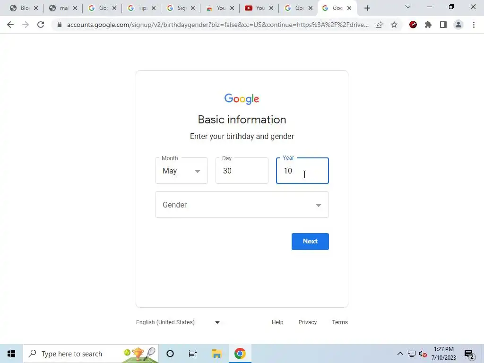The height and width of the screenshot is (363, 484).
Task: Close the 'Blo' tab
Action: (x=36, y=9)
